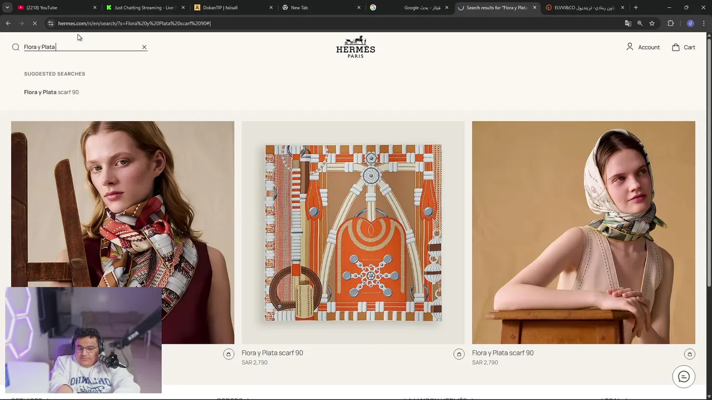Click the magnifier search icon on Hermès header
Screen dimensions: 712x400
click(x=16, y=47)
